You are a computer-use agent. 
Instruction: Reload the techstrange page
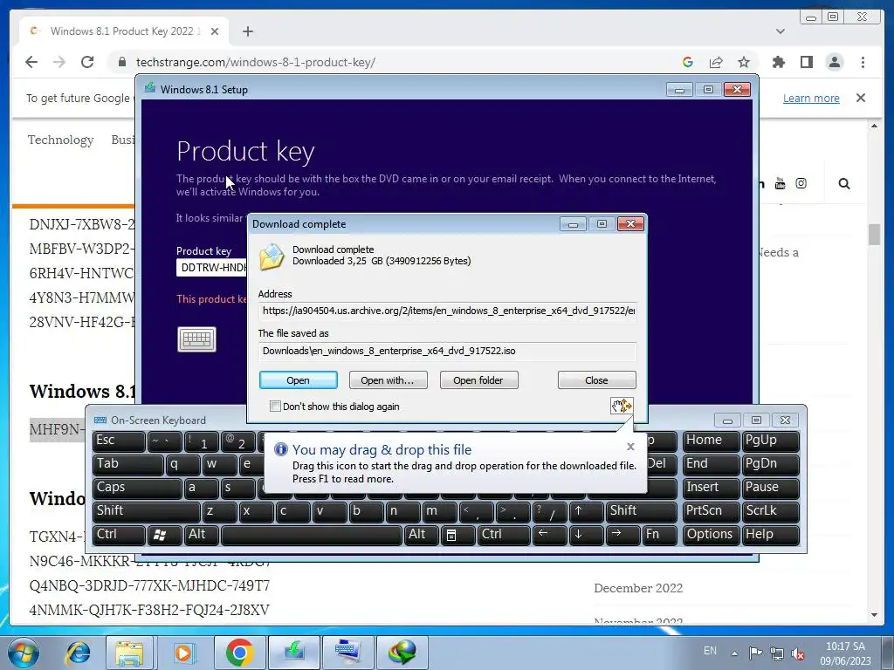[87, 62]
